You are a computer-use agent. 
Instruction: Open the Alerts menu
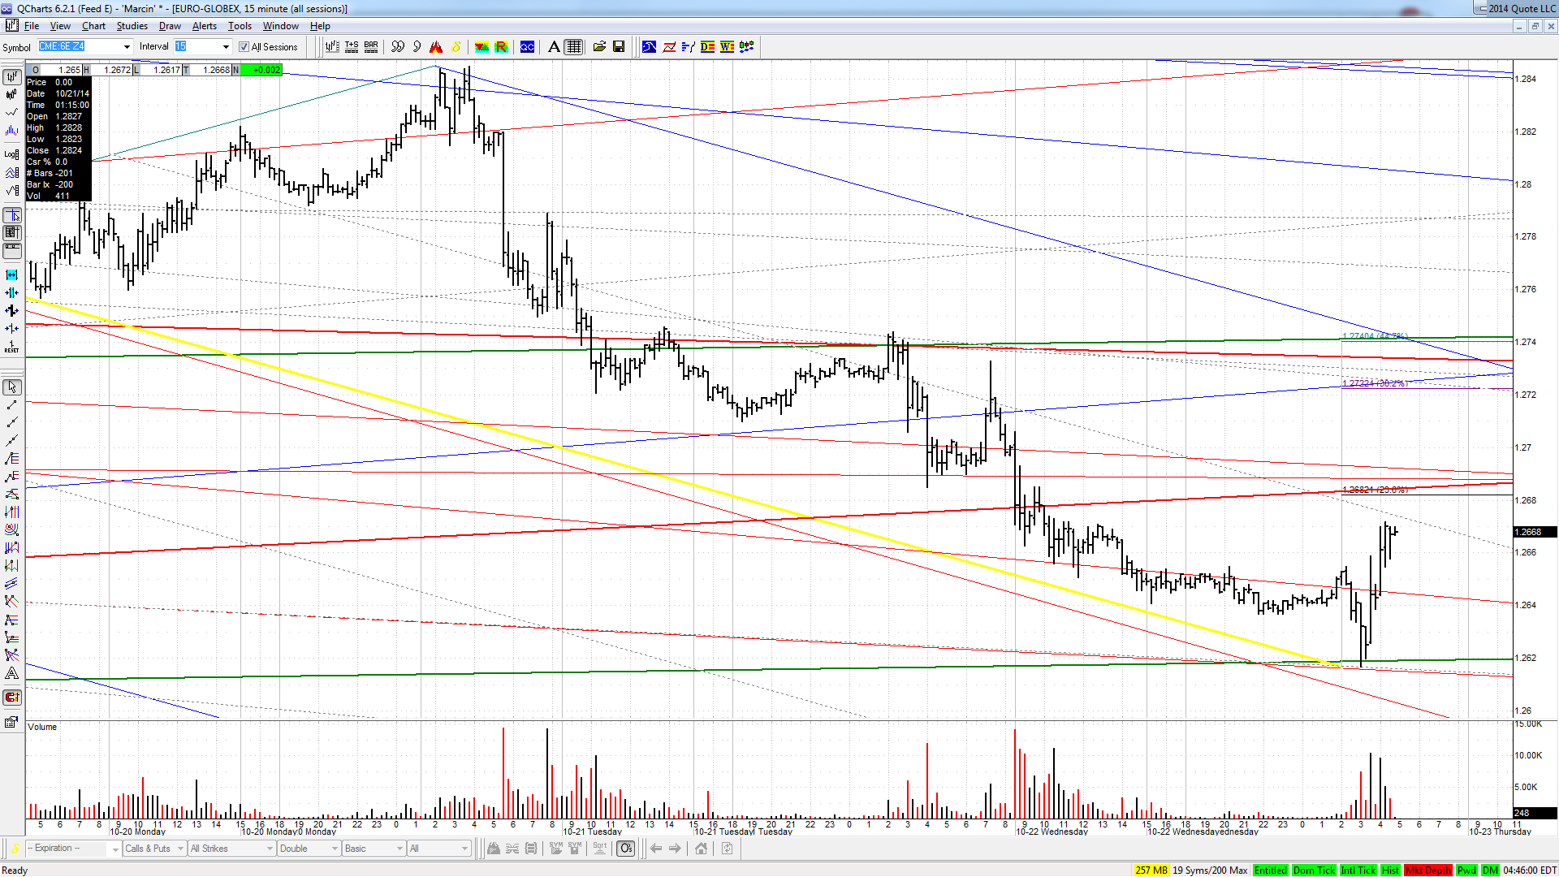(204, 26)
